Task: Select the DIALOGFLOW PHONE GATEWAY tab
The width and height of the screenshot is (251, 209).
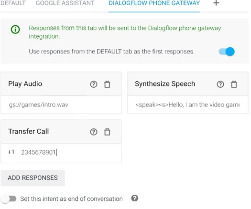Action: (x=154, y=3)
